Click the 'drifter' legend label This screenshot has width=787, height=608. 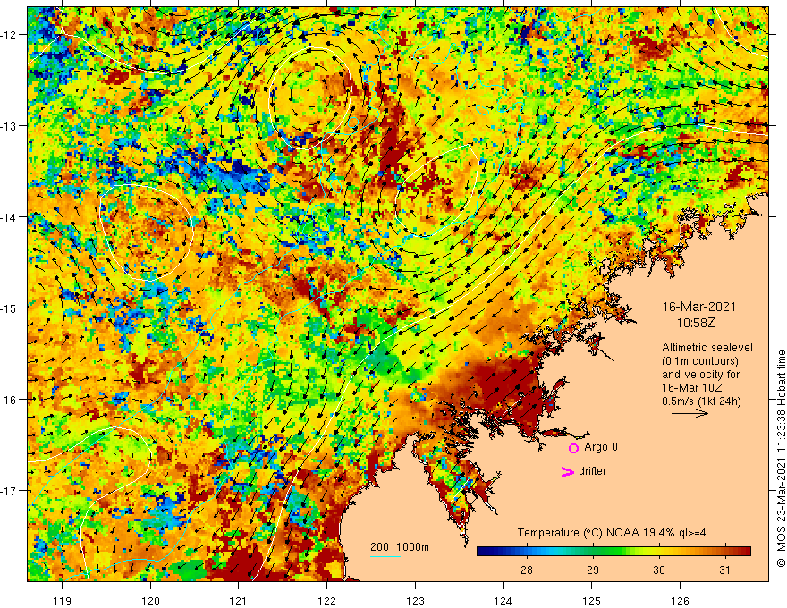[592, 471]
